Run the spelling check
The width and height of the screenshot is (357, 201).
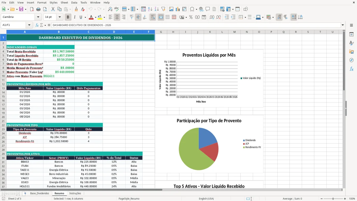point(117,9)
